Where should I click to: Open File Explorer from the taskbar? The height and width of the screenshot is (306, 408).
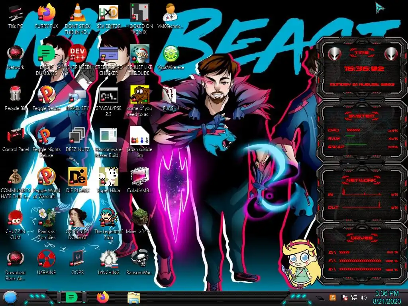pyautogui.click(x=134, y=298)
